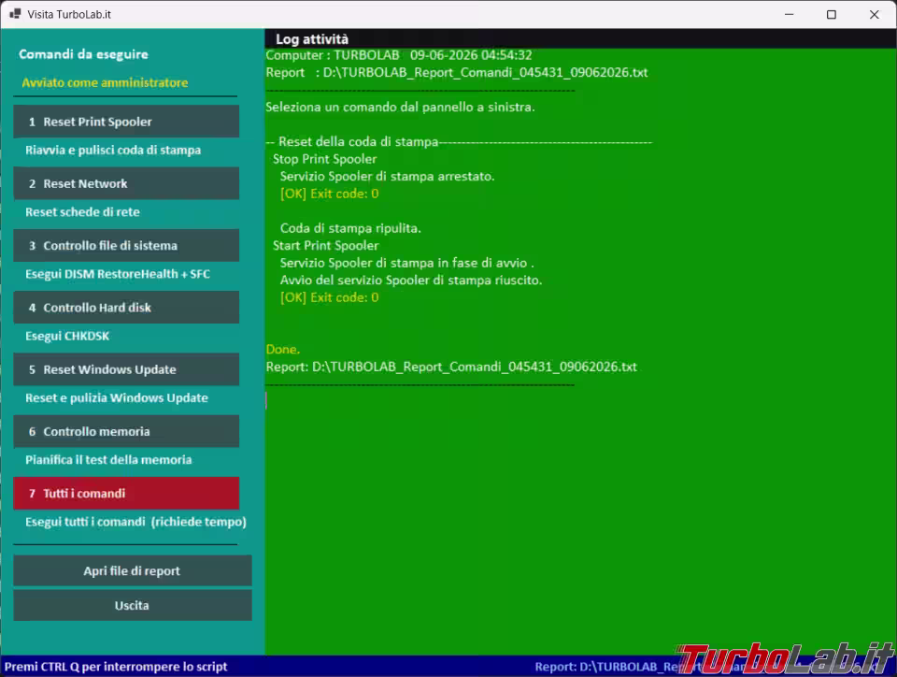Click the second '[OK] Exit code: 0' line
This screenshot has height=677, width=897.
pyautogui.click(x=329, y=297)
